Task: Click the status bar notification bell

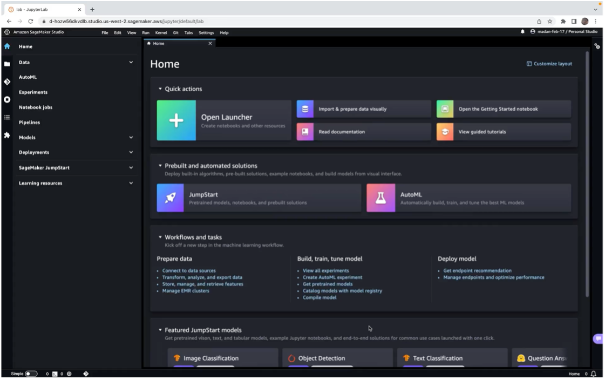Action: click(x=594, y=374)
